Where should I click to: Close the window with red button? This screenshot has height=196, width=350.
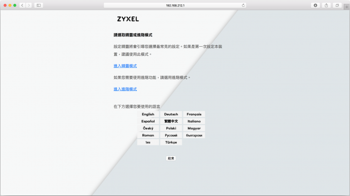coord(5,5)
